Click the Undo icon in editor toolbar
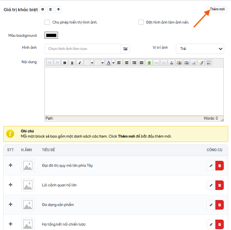This screenshot has height=230, width=231. pyautogui.click(x=50, y=63)
